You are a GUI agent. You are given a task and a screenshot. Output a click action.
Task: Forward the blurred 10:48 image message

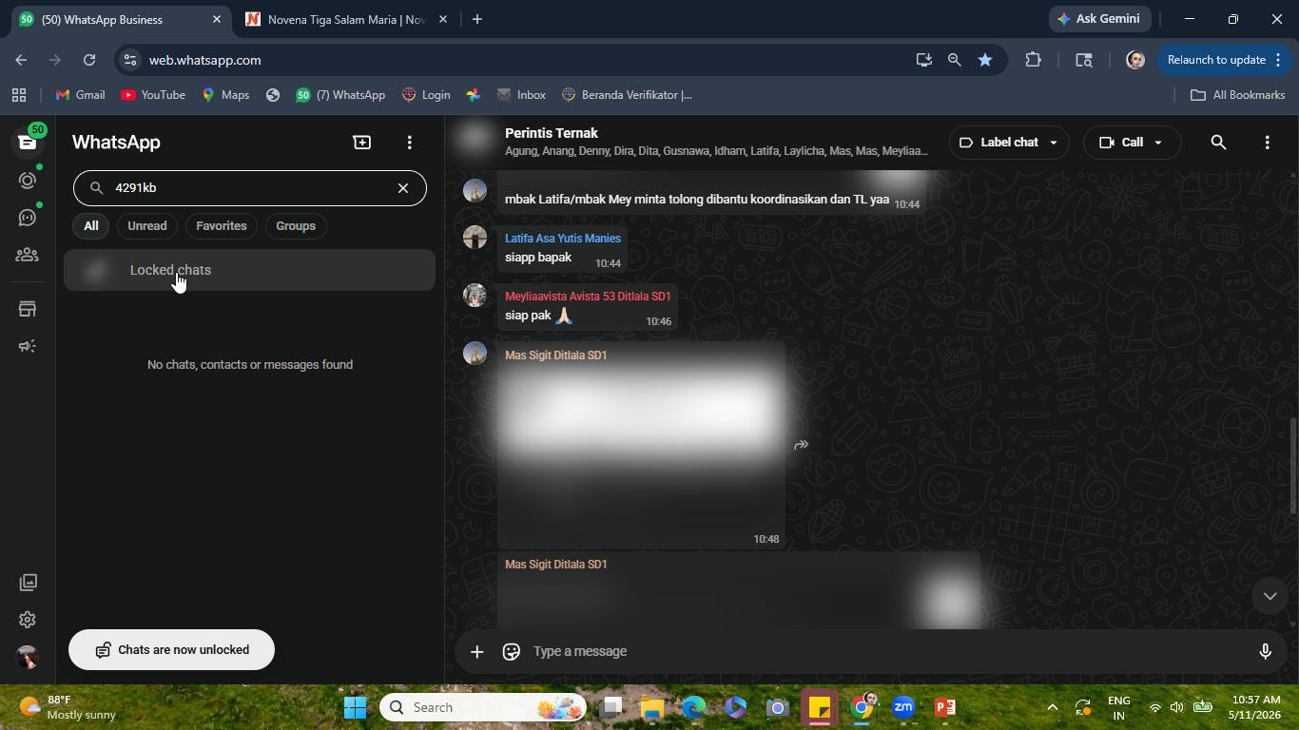tap(802, 445)
